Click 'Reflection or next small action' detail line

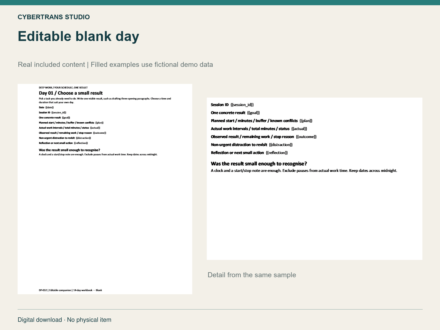coord(249,153)
